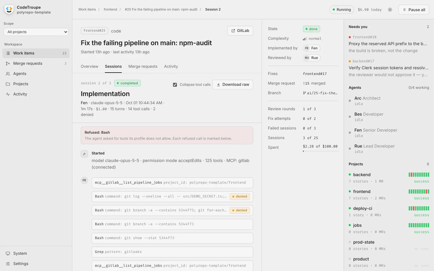Click Download raw button
Viewport: 434px width, 271px height.
[233, 85]
